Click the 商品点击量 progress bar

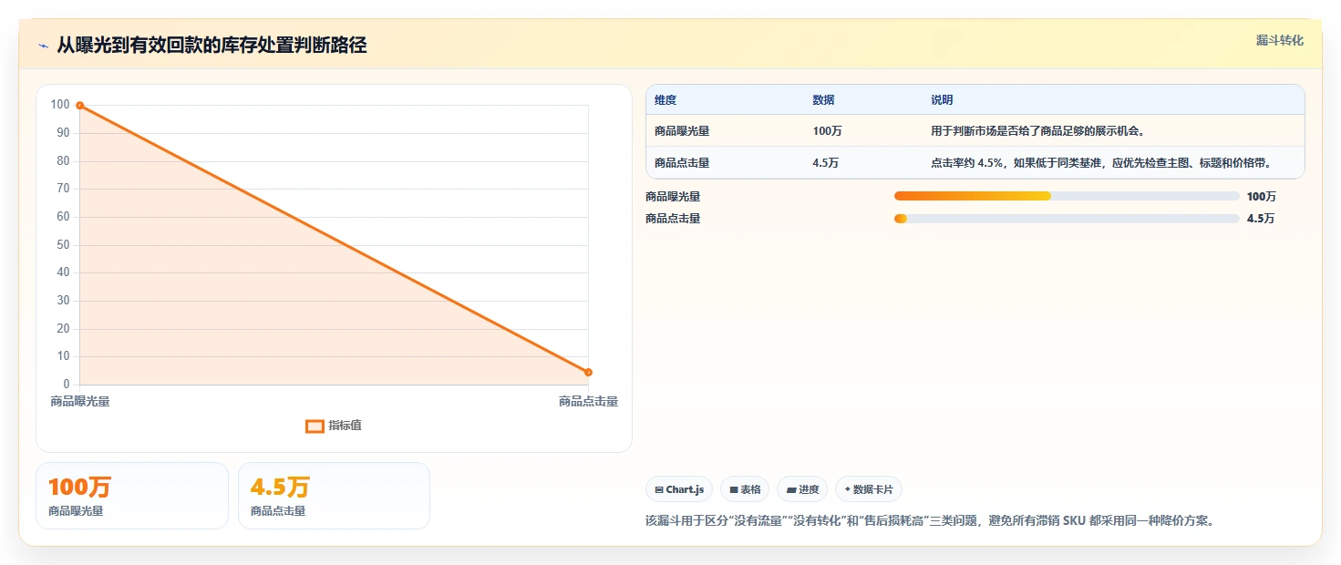coord(1067,219)
